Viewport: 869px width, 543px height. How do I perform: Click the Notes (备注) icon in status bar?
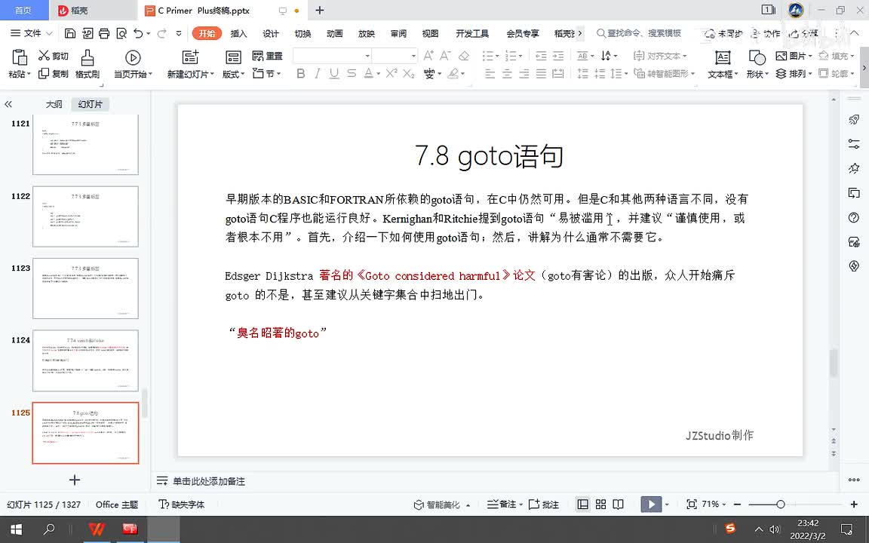[x=493, y=505]
